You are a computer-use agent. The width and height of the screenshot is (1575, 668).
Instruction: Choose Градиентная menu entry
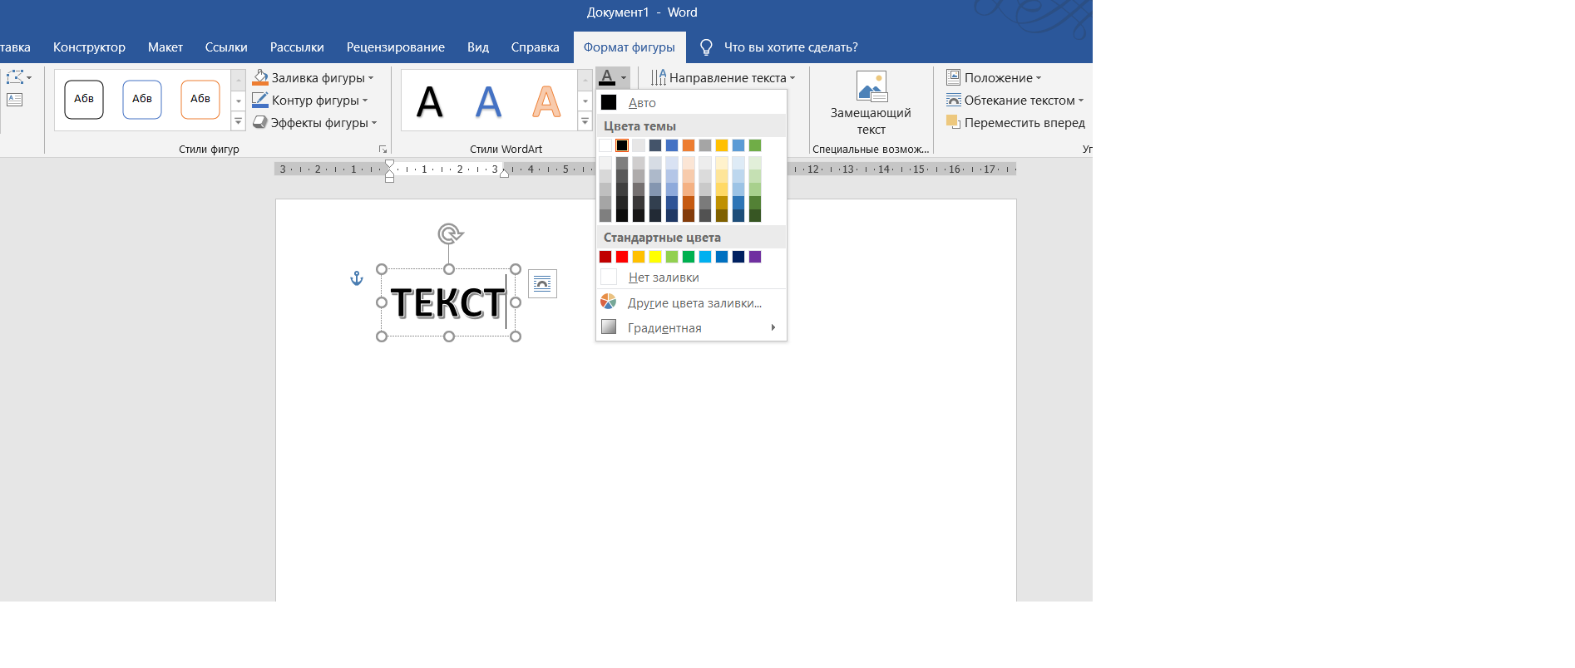coord(691,327)
